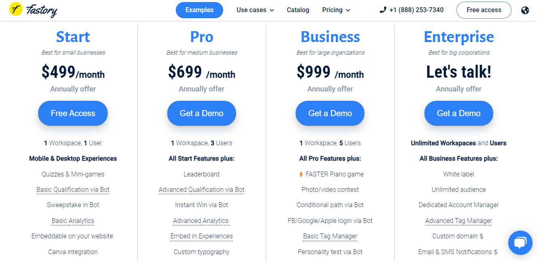The image size is (537, 261).
Task: Click Basic Qualification via Bot tooltip text
Action: pyautogui.click(x=73, y=190)
